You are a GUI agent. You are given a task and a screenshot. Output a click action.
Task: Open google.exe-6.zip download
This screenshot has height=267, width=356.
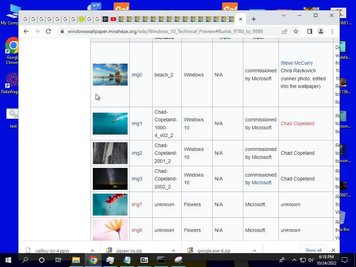[x=214, y=251]
